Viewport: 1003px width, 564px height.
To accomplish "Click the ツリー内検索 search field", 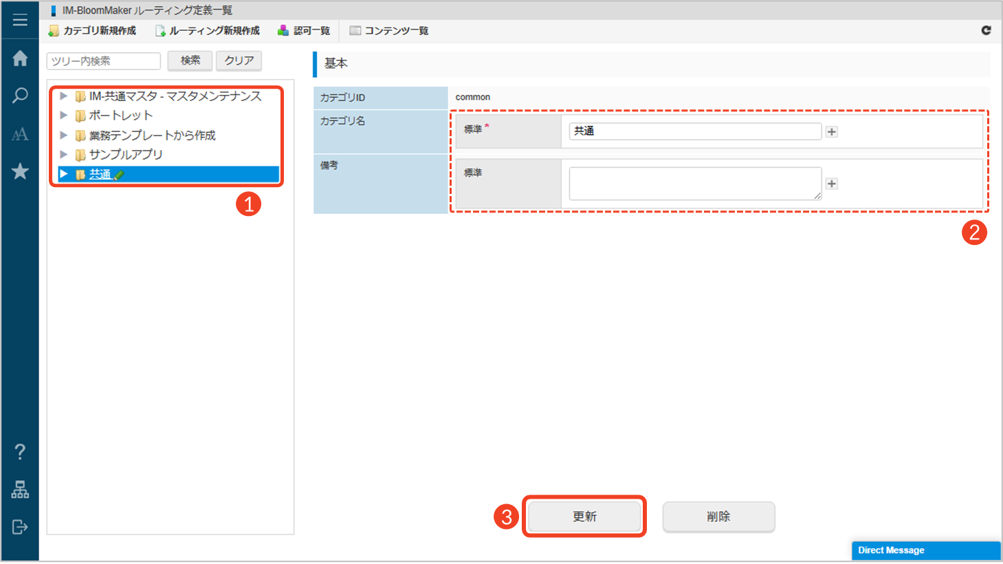I will point(103,61).
